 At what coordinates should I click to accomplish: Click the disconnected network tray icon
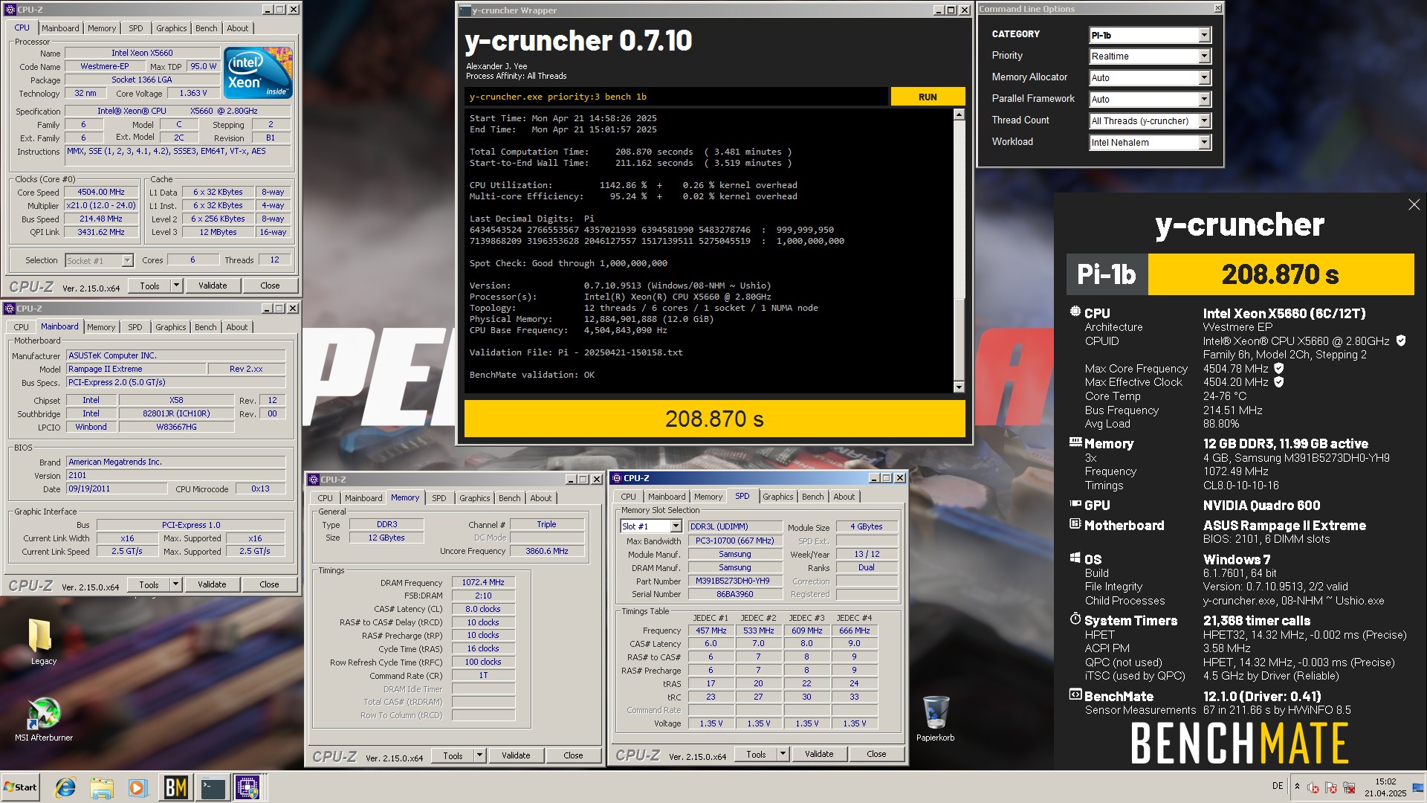pyautogui.click(x=1349, y=787)
